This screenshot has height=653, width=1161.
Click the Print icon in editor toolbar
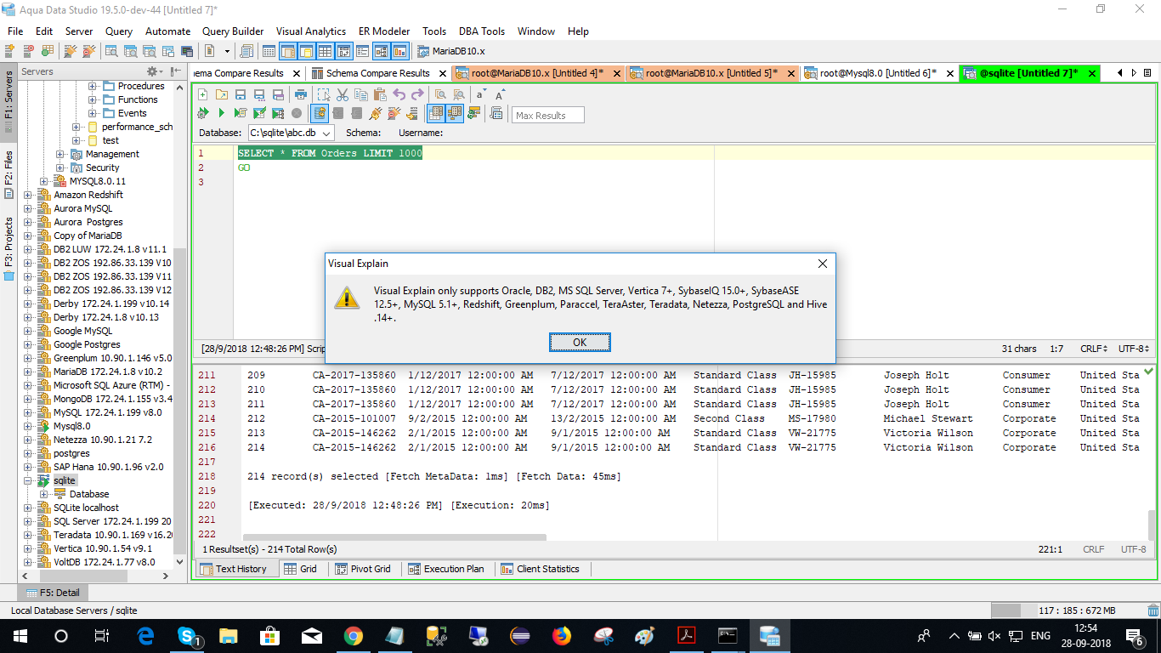coord(300,94)
